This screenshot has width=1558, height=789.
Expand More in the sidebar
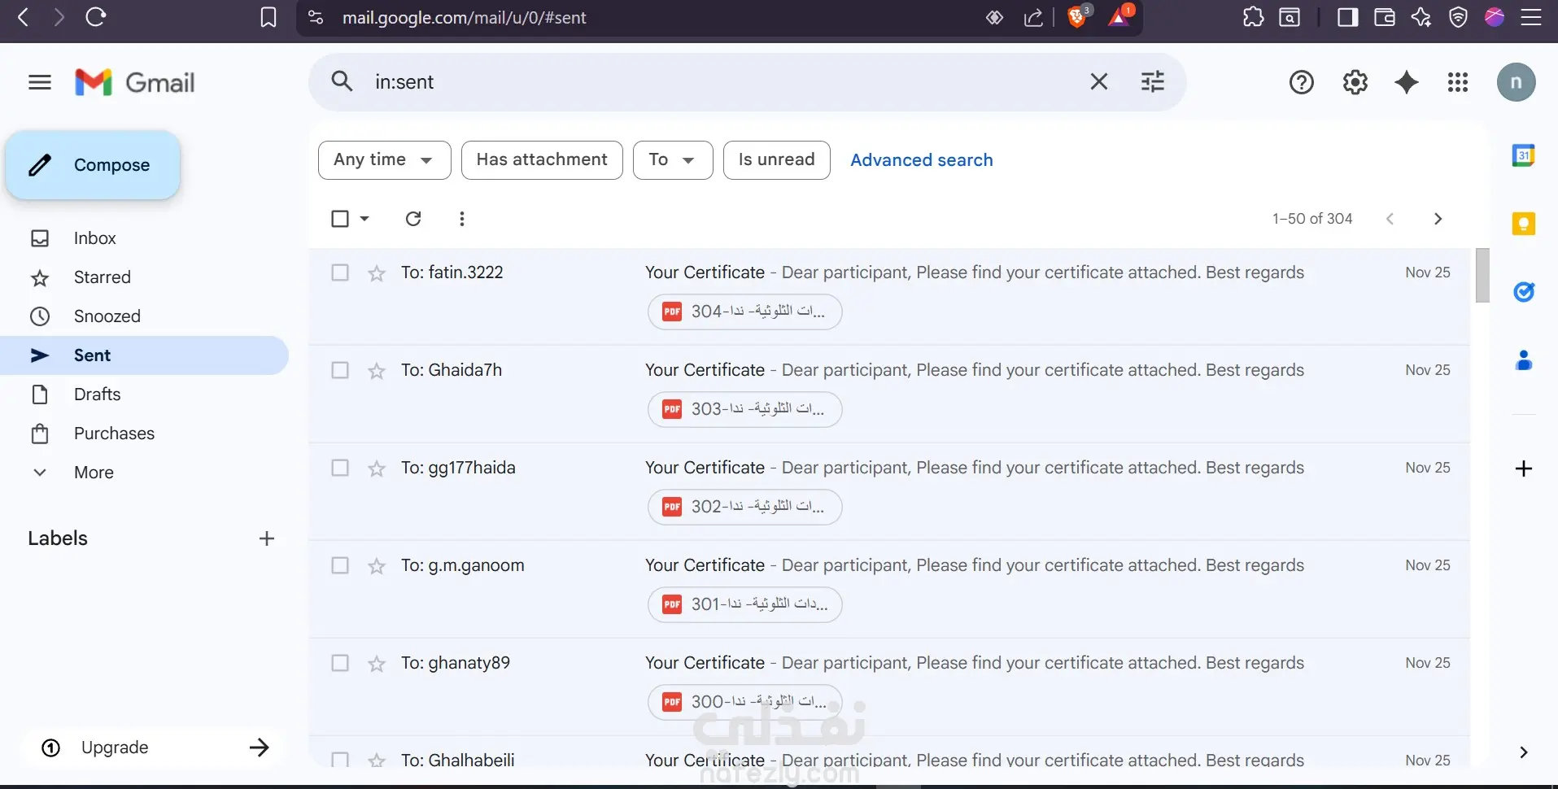coord(94,473)
